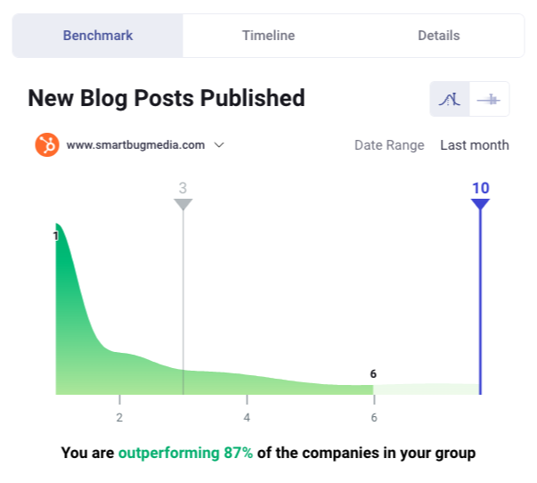537x483 pixels.
Task: Click the gray median label 3
Action: [183, 188]
